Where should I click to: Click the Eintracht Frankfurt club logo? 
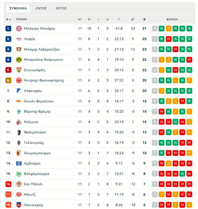click(x=19, y=80)
